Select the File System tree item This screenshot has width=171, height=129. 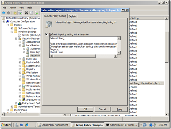coord(32,73)
